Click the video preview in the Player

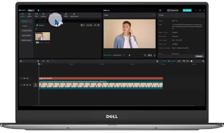click(130, 34)
